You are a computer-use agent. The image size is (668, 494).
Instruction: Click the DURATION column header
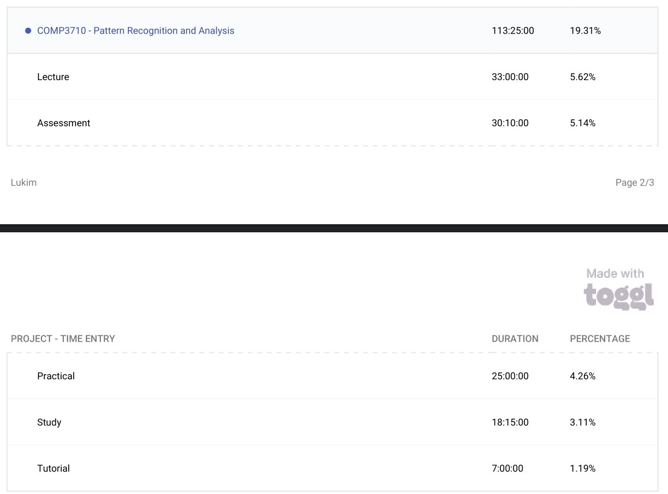[515, 339]
